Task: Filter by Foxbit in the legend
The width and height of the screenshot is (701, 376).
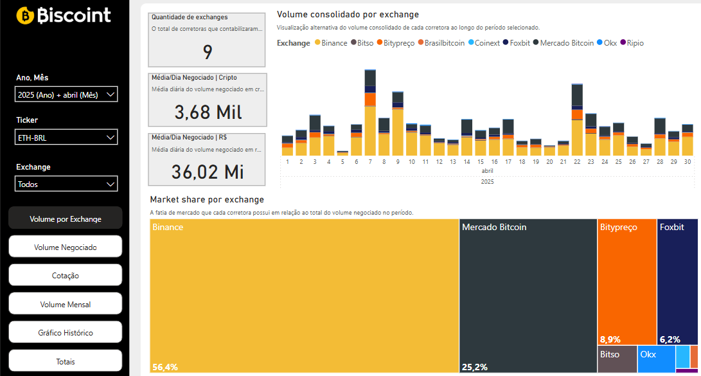Action: [x=517, y=43]
